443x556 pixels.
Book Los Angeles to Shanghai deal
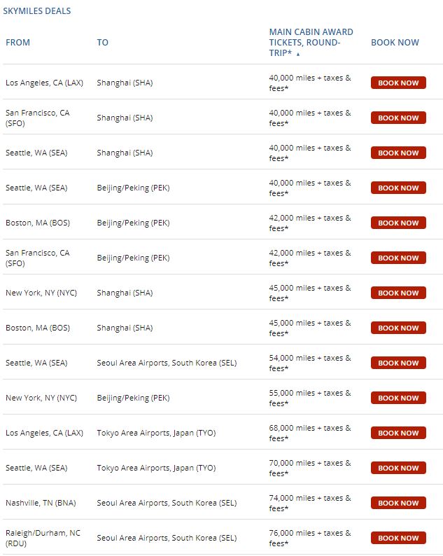coord(398,83)
